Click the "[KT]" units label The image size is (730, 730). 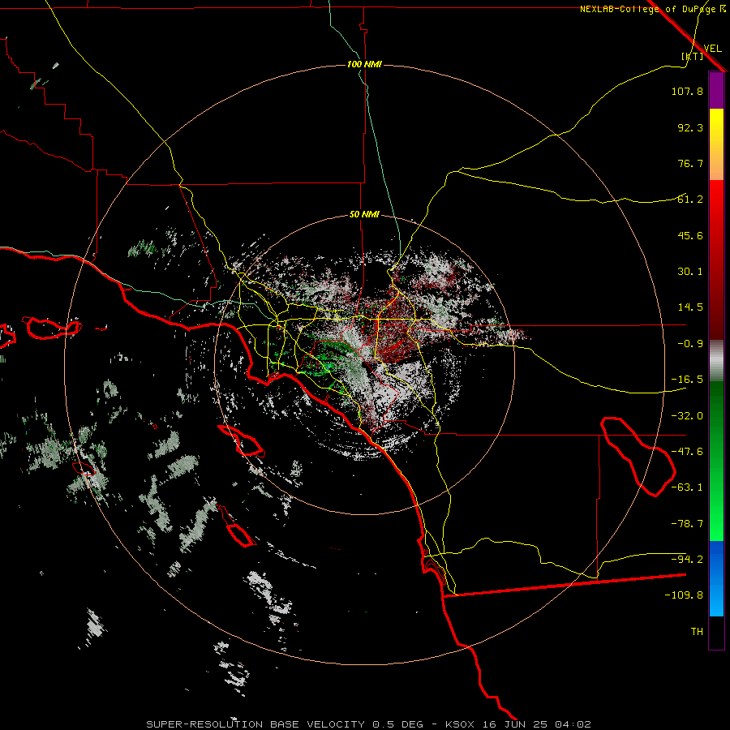(x=693, y=56)
